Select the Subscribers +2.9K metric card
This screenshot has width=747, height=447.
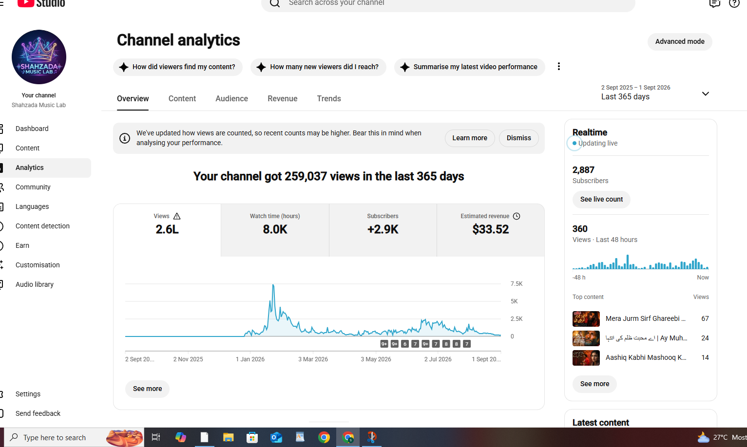click(x=383, y=230)
